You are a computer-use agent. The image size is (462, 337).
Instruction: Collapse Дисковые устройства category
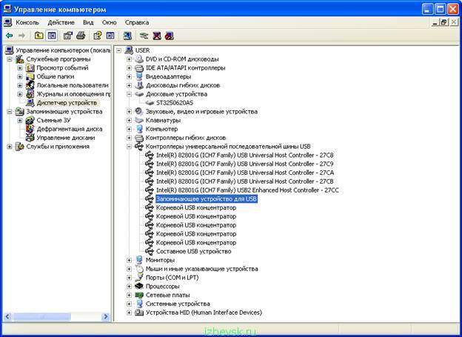coord(129,94)
